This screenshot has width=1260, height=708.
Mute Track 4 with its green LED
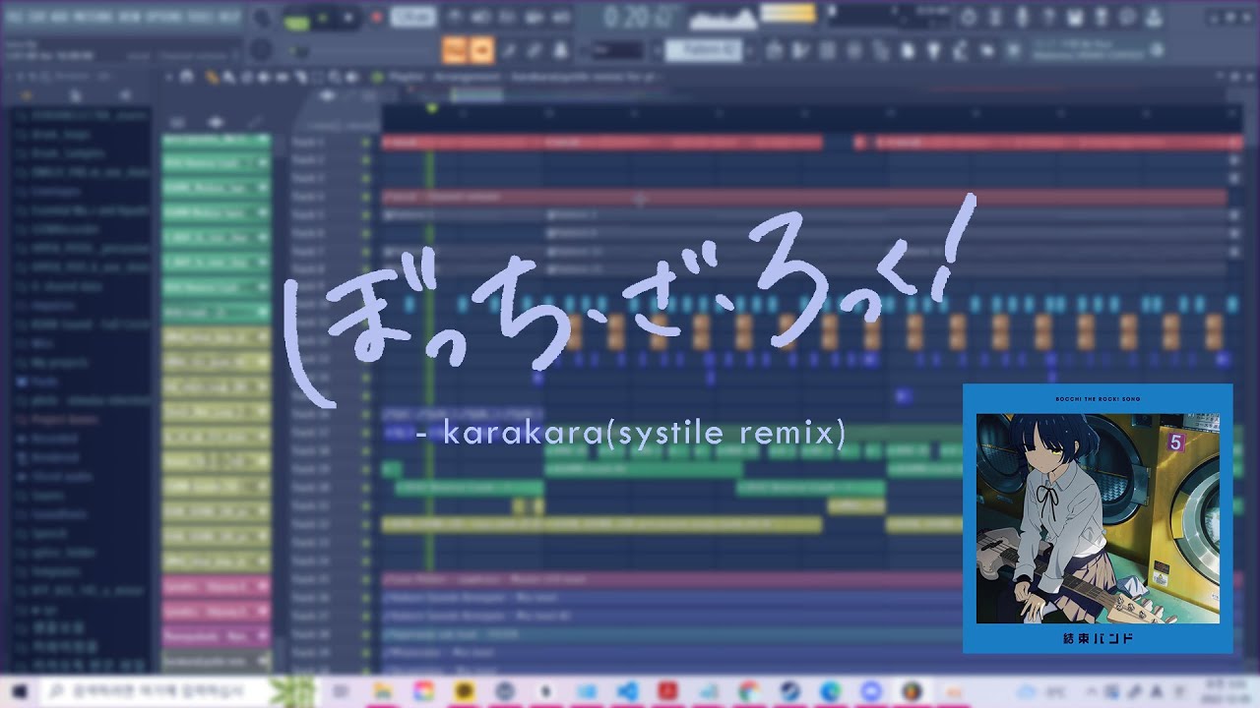(x=366, y=197)
